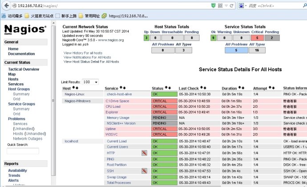Open the Availability report
The width and height of the screenshot is (307, 187).
pos(17,171)
